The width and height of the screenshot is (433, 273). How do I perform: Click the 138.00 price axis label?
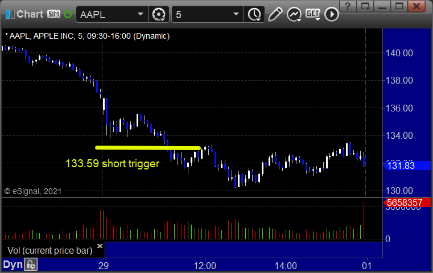coord(399,81)
